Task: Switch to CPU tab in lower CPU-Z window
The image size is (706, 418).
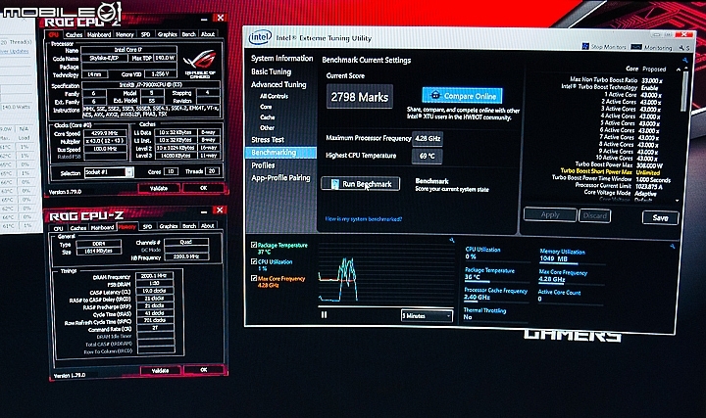Action: click(x=59, y=228)
